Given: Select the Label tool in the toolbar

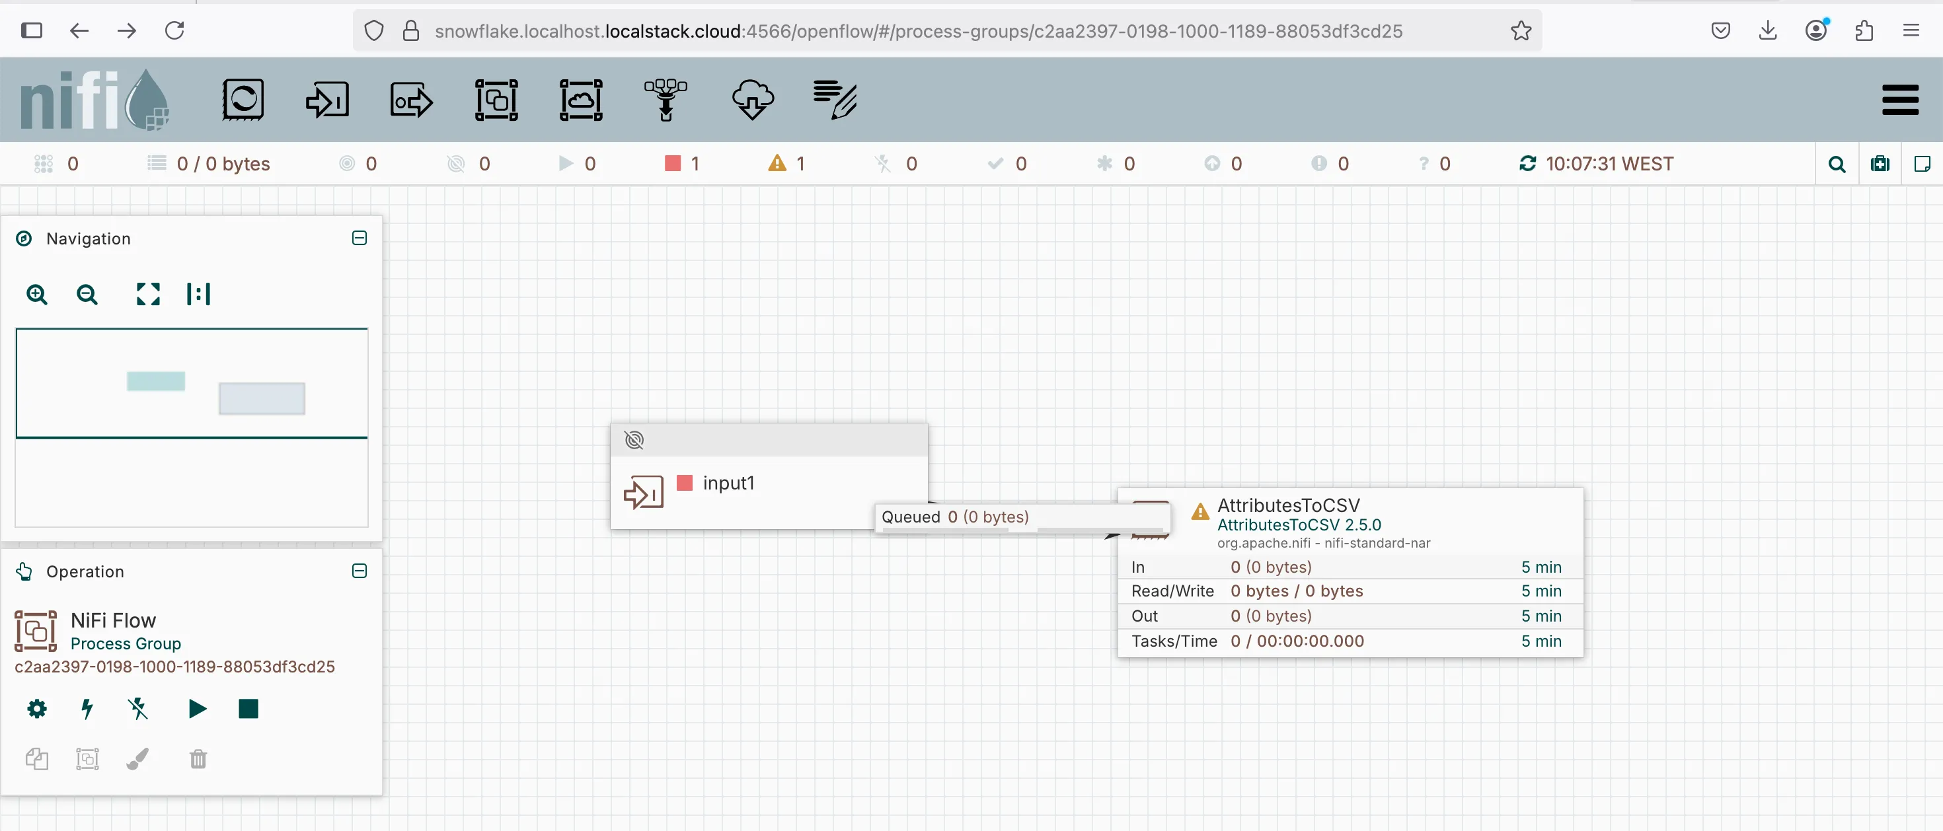Looking at the screenshot, I should tap(836, 99).
